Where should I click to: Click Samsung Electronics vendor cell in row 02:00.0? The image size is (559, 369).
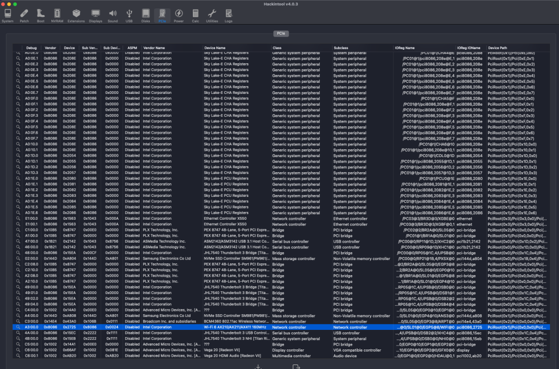[167, 258]
